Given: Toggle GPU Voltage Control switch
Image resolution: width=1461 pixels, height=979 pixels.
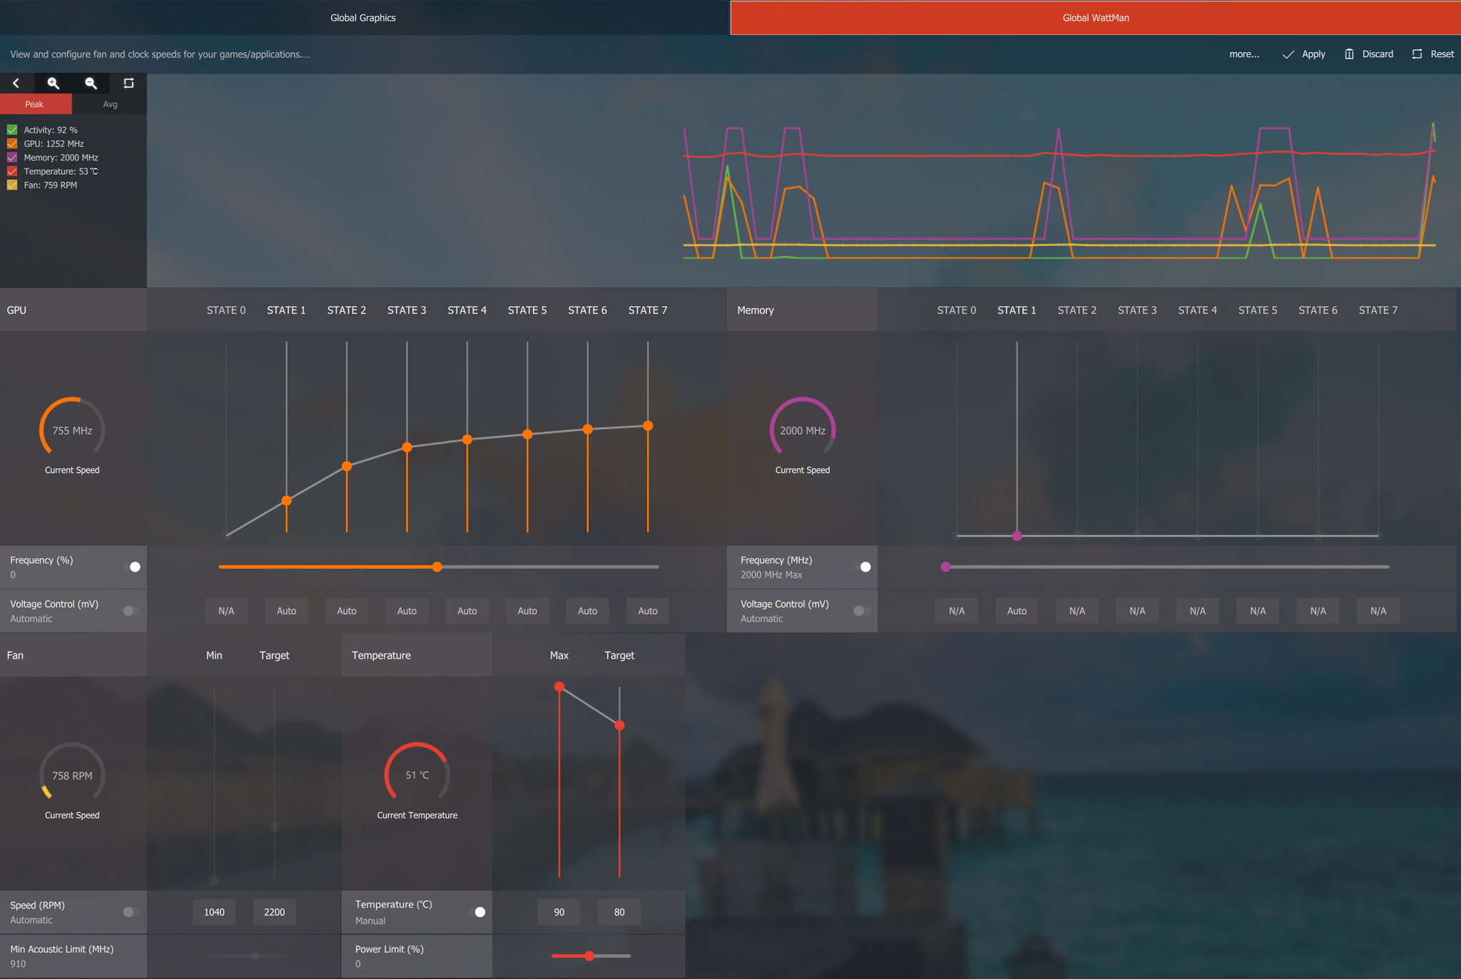Looking at the screenshot, I should click(x=131, y=611).
